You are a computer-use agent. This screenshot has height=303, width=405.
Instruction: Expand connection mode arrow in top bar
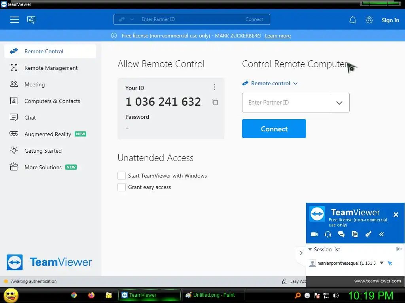[132, 19]
